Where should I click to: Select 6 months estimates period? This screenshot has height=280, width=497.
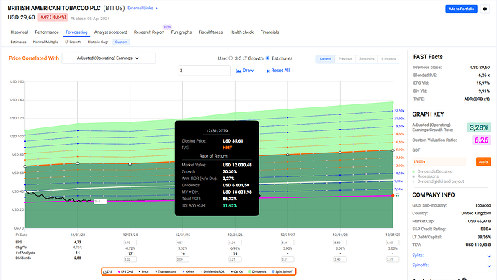click(x=389, y=59)
